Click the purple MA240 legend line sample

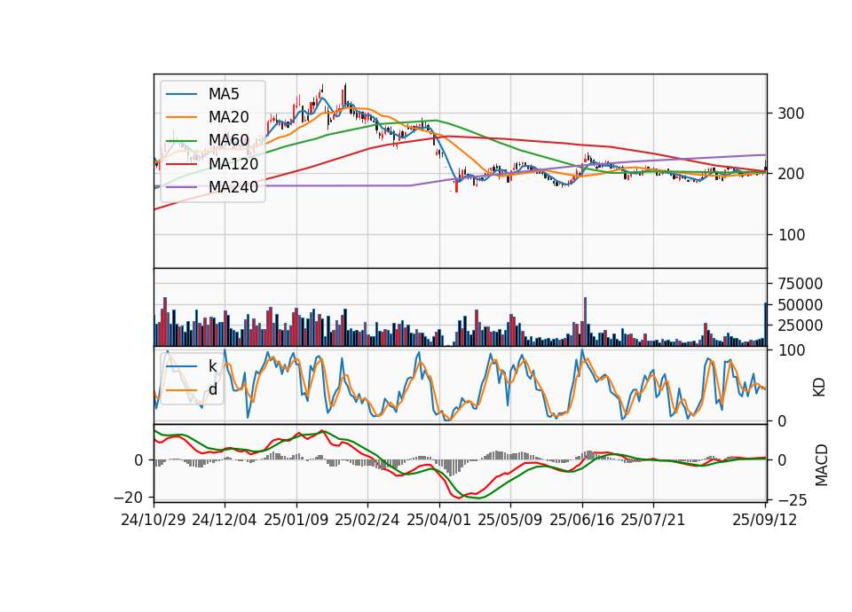pyautogui.click(x=181, y=187)
